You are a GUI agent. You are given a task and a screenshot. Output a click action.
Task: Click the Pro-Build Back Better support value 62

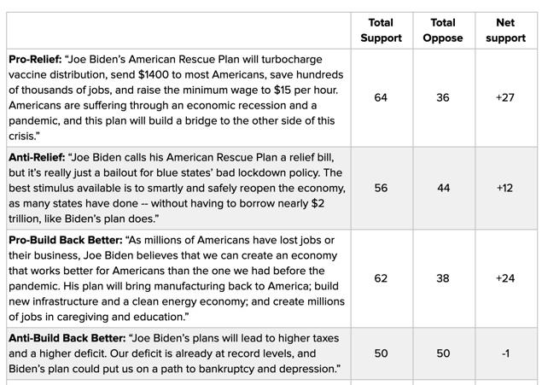click(381, 278)
